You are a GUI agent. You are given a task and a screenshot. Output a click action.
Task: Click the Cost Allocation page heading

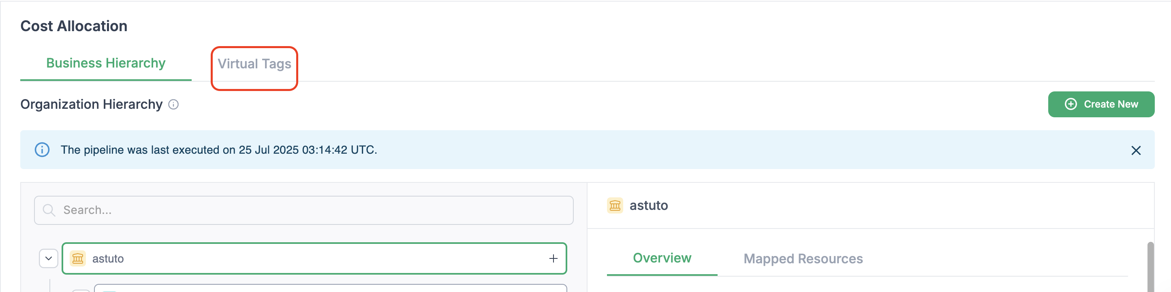74,26
